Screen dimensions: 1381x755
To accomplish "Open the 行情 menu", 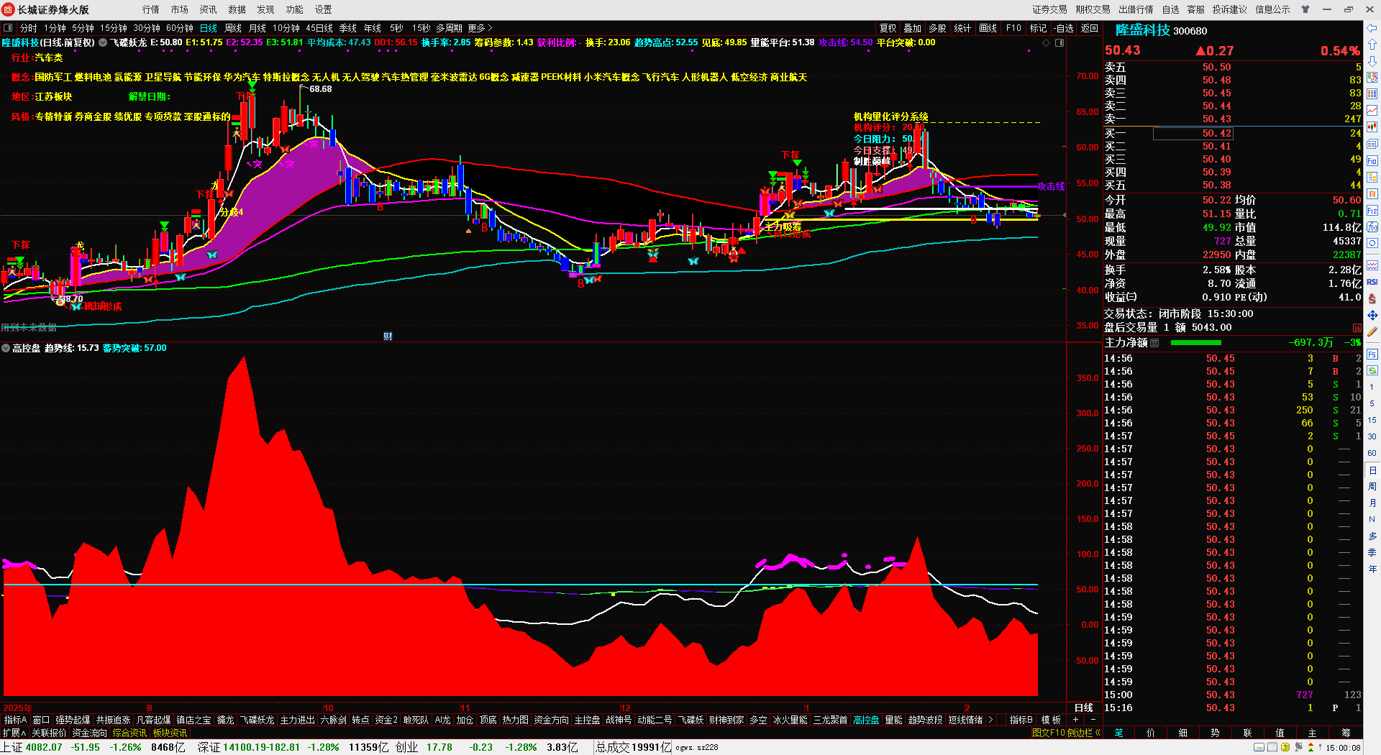I will [151, 9].
